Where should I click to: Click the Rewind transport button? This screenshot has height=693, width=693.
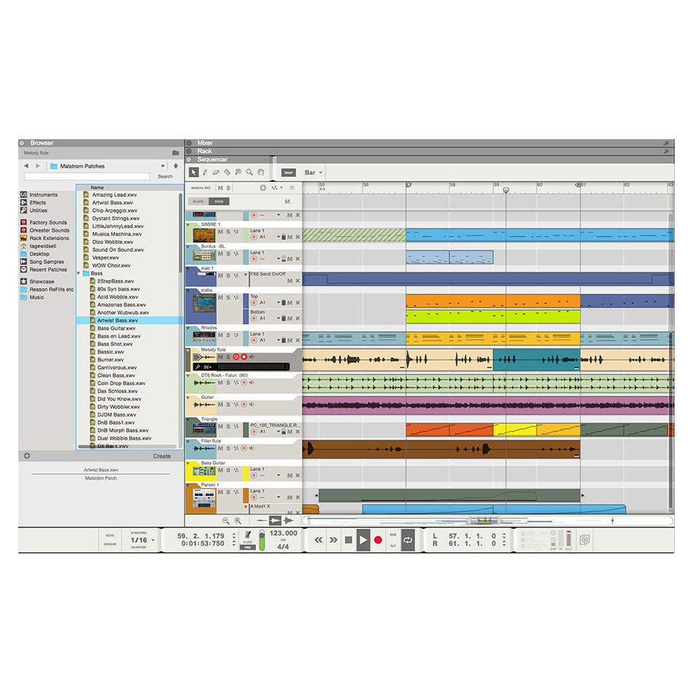(x=319, y=540)
